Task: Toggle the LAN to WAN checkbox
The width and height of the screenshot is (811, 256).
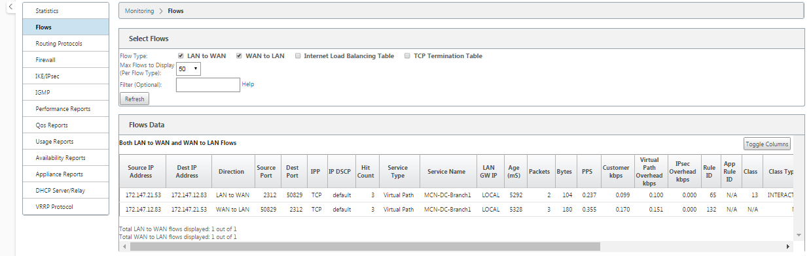Action: tap(181, 56)
